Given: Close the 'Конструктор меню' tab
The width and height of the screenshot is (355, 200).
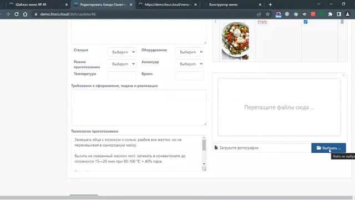Looking at the screenshot, I should pos(260,4).
